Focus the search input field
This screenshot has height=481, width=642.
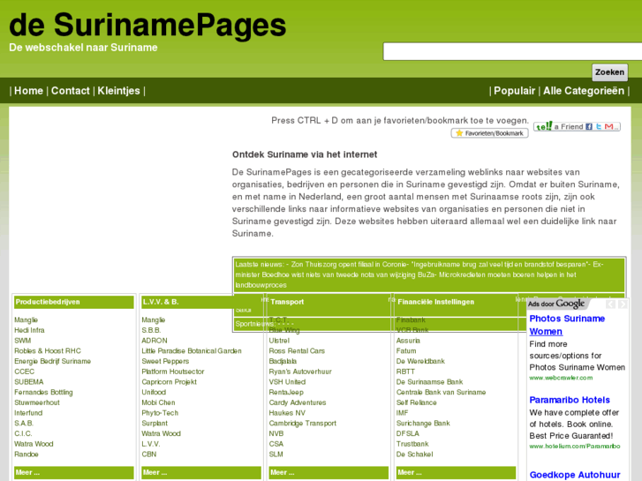512,51
